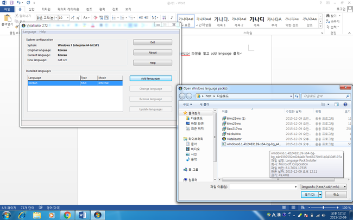Click the decrease indent icon in Word ribbon

[141, 17]
